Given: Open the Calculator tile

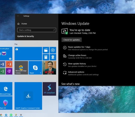Looking at the screenshot, I should [46, 57].
